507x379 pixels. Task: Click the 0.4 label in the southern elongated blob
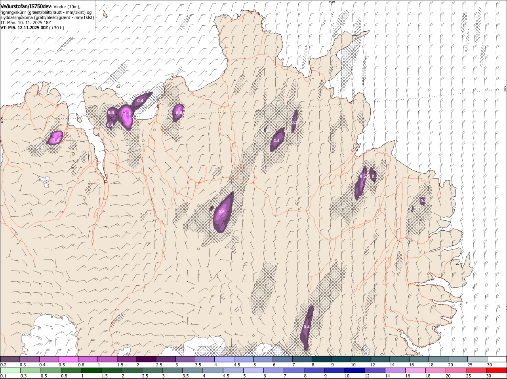[307, 327]
